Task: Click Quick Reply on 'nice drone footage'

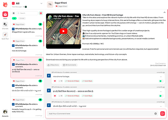Action: click(87, 81)
